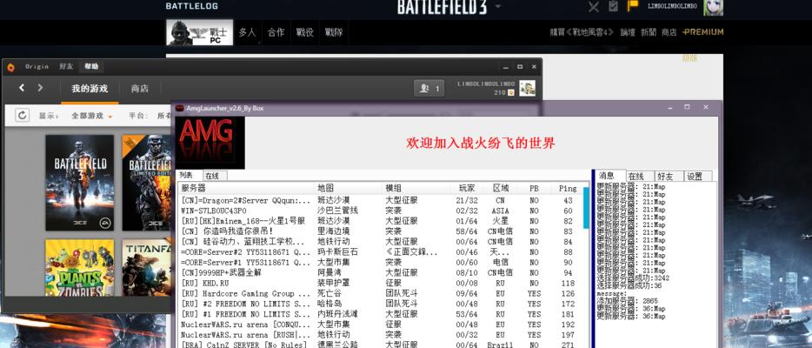Screen dimensions: 812x348
Task: Open Battlelog 合作 co-op menu
Action: [276, 32]
